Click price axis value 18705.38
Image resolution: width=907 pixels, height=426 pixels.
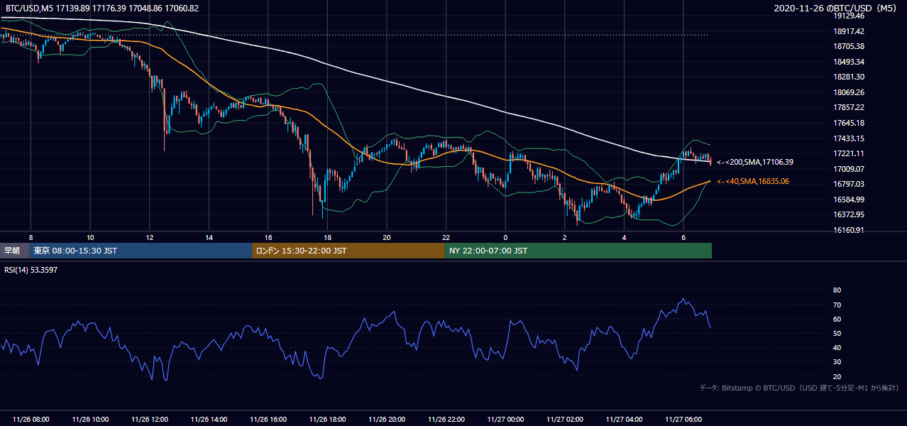pyautogui.click(x=848, y=46)
